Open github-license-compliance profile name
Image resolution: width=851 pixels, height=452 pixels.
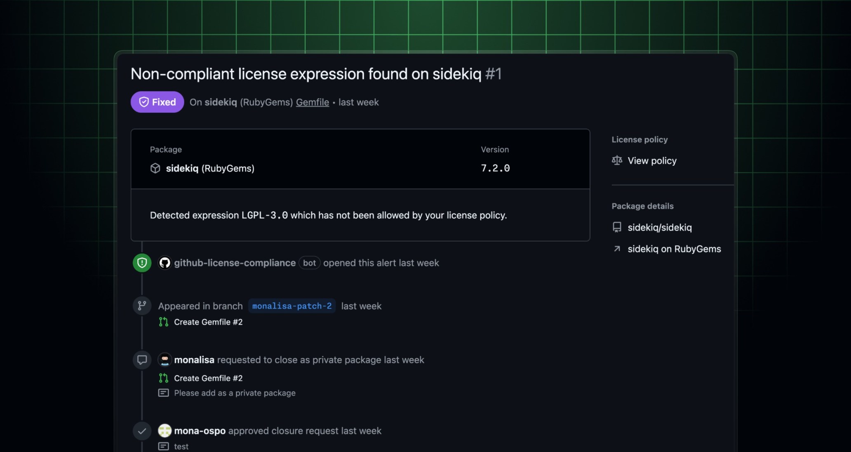click(x=235, y=263)
